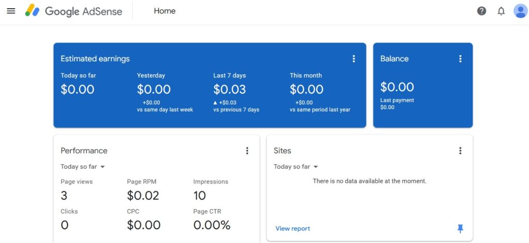529x243 pixels.
Task: Open the hamburger main menu
Action: [11, 11]
